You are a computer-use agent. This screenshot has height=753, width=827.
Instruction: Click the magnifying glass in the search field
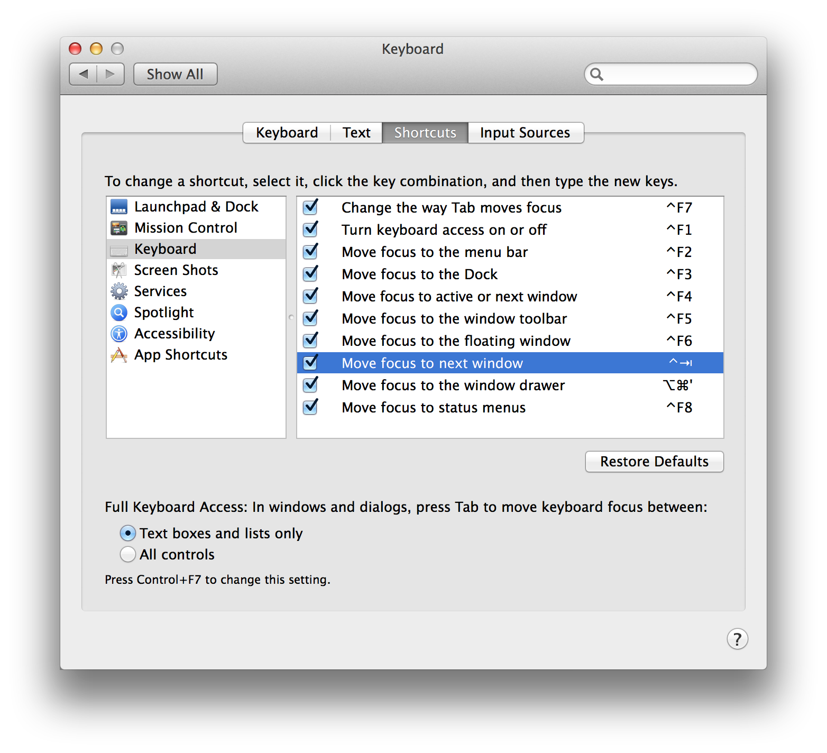coord(596,74)
